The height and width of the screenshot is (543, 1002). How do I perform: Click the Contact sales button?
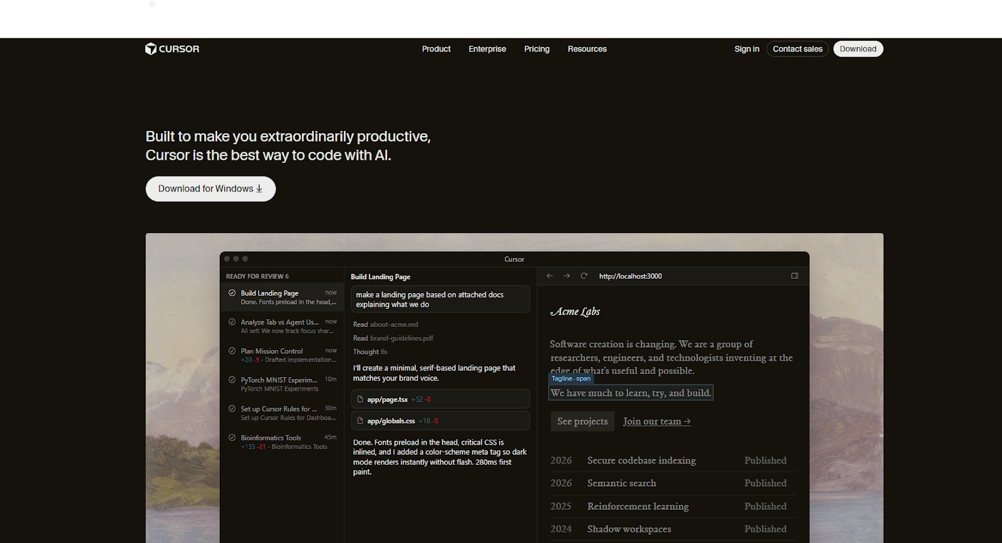tap(797, 49)
